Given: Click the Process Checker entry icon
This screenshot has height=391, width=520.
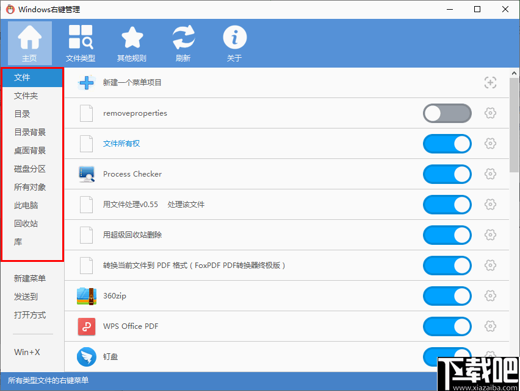Looking at the screenshot, I should click(x=87, y=174).
